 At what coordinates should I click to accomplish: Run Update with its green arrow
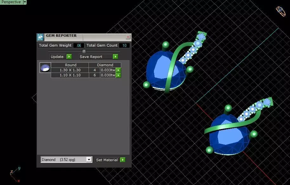69,57
